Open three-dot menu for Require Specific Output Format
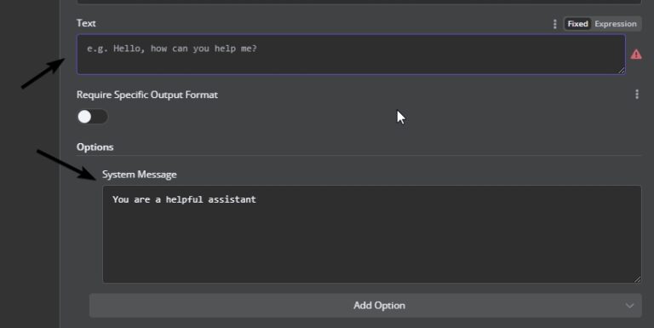654x328 pixels. (x=637, y=95)
